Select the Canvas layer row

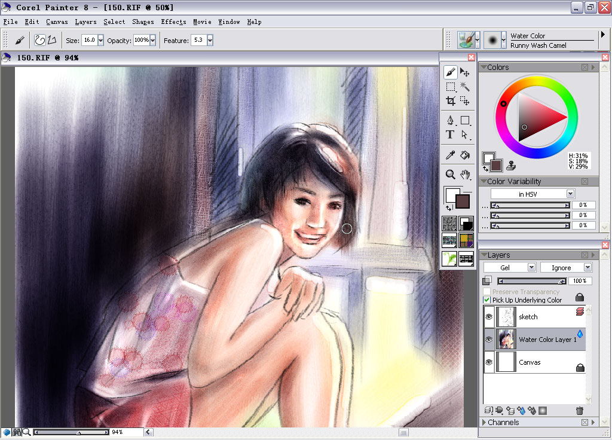534,362
